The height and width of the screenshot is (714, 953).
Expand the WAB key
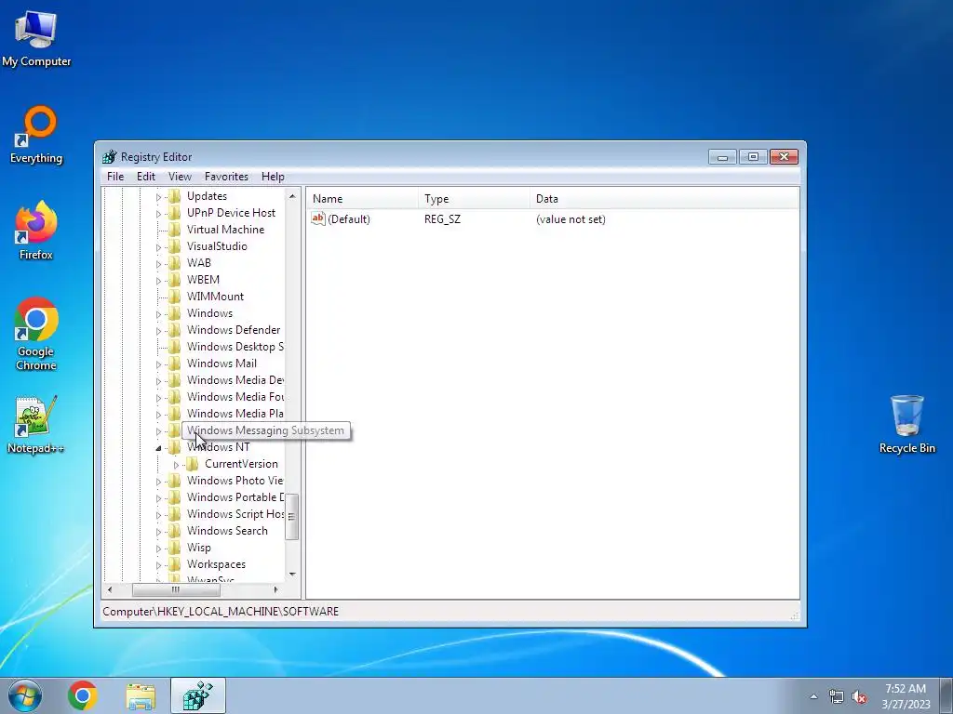click(x=158, y=263)
